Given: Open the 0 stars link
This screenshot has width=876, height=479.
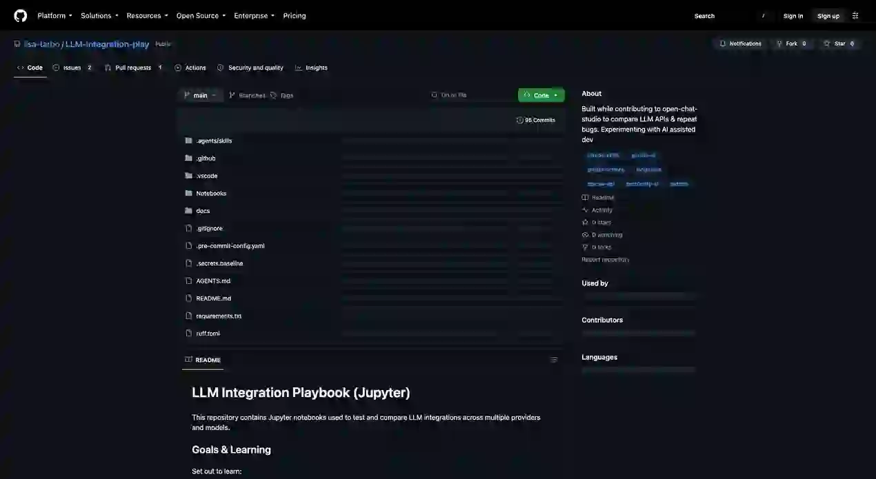Looking at the screenshot, I should click(597, 223).
